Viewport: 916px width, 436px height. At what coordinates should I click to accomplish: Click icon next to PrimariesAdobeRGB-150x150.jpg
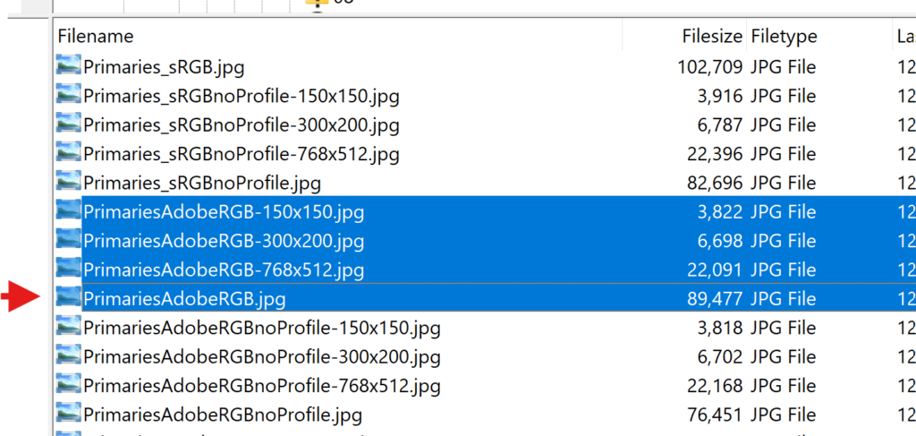68,209
